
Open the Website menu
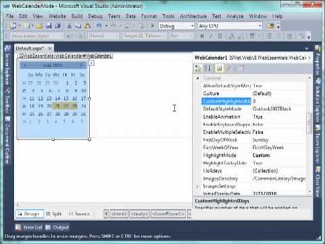[x=58, y=16]
